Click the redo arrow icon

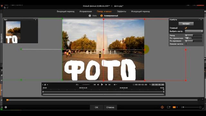(8, 8)
